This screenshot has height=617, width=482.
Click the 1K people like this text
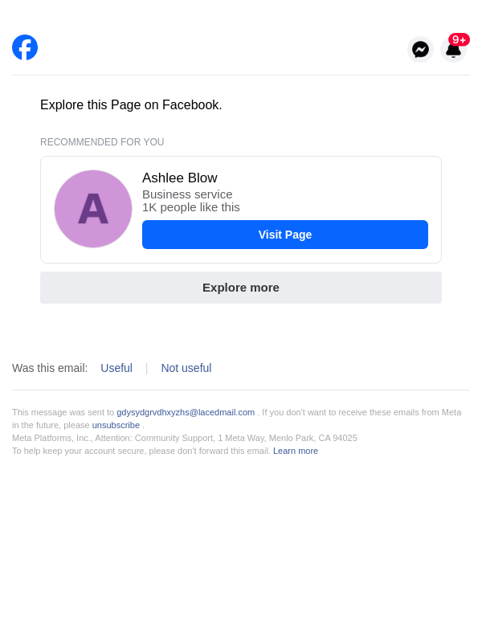191,207
